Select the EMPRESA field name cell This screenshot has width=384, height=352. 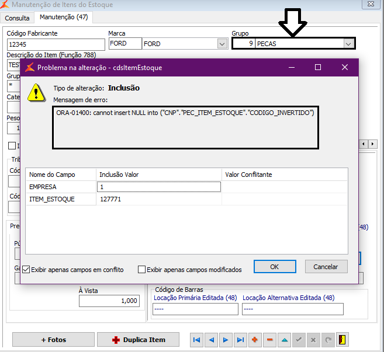click(61, 187)
